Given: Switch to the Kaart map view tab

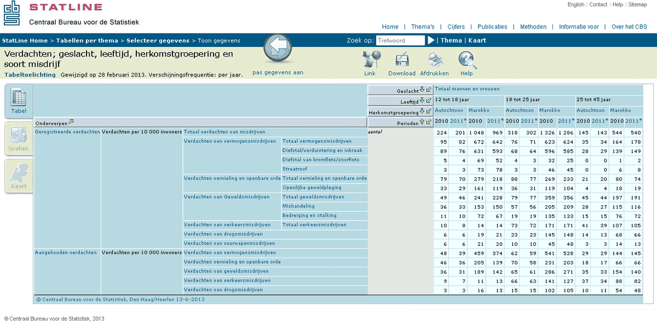Looking at the screenshot, I should [19, 176].
